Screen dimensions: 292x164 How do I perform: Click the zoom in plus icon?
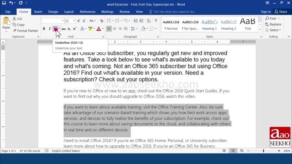pyautogui.click(x=279, y=151)
